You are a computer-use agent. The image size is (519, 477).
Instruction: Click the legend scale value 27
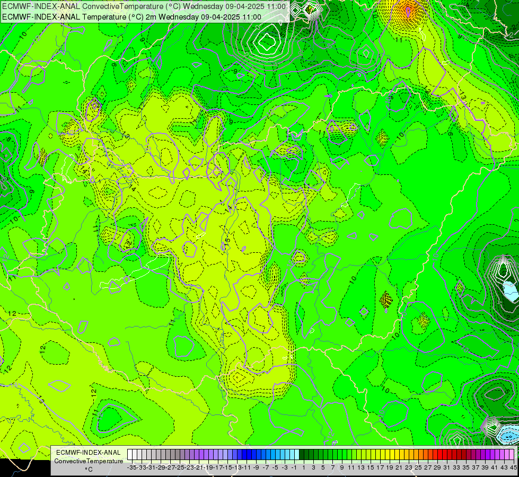tap(428, 467)
